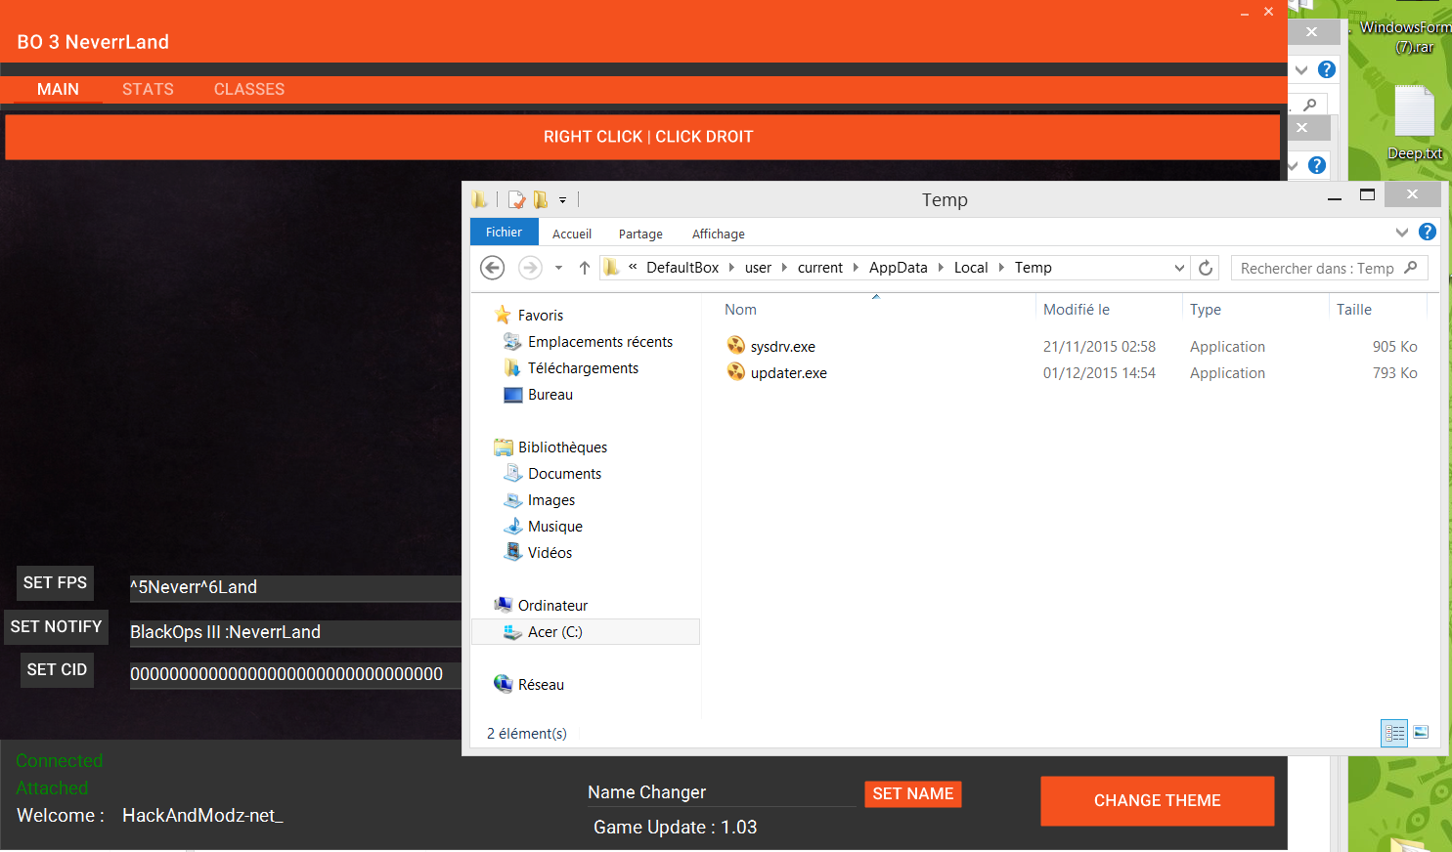Expand the breadcrumb arrow after user
This screenshot has width=1452, height=852.
tap(784, 268)
